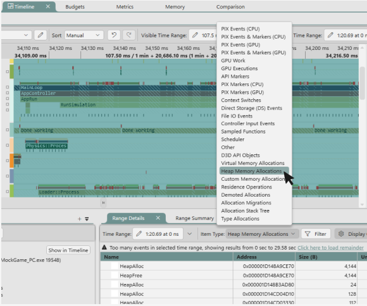
Task: Close the Range Details tab
Action: (158, 217)
